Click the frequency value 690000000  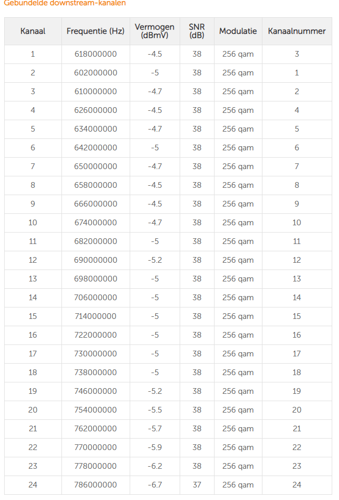click(x=96, y=260)
